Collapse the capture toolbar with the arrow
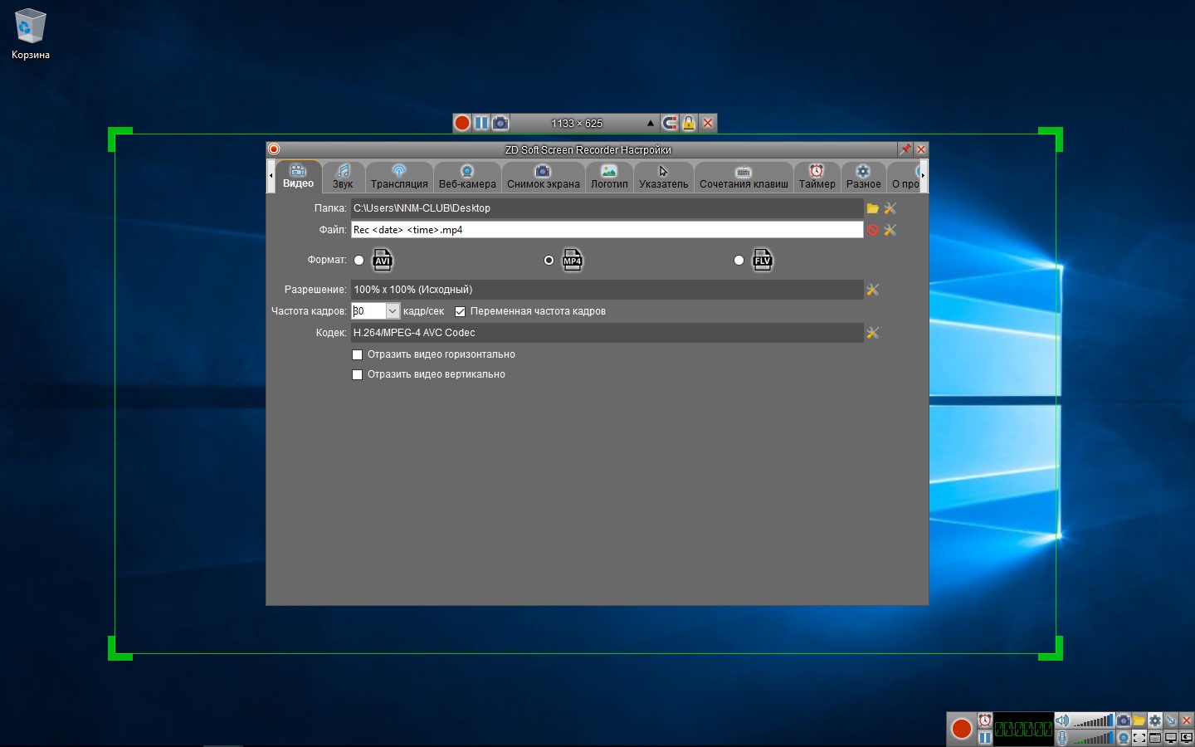Viewport: 1195px width, 747px height. pos(651,123)
